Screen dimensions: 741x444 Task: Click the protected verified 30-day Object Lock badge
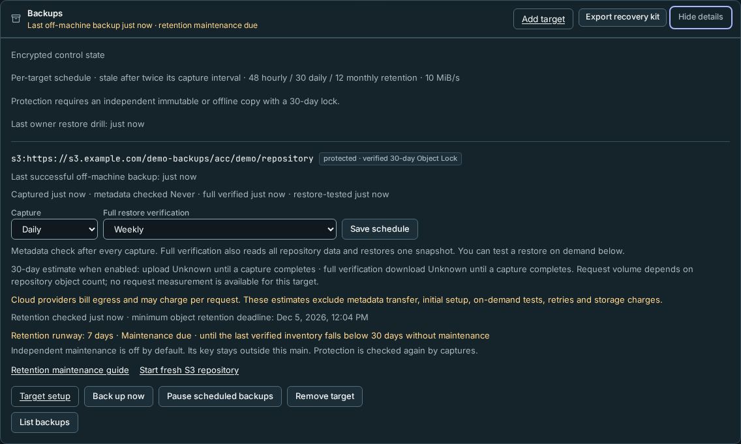pyautogui.click(x=390, y=159)
